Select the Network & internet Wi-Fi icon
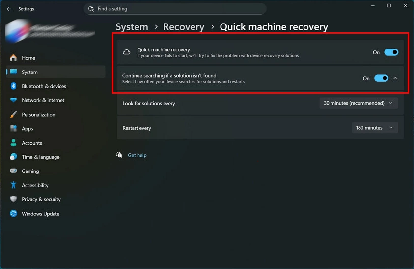The height and width of the screenshot is (269, 414). coord(13,100)
